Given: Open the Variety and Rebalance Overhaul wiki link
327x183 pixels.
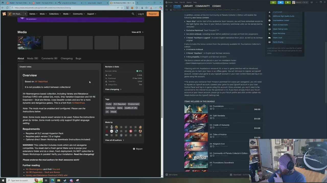Looking at the screenshot, I should click(46, 175).
